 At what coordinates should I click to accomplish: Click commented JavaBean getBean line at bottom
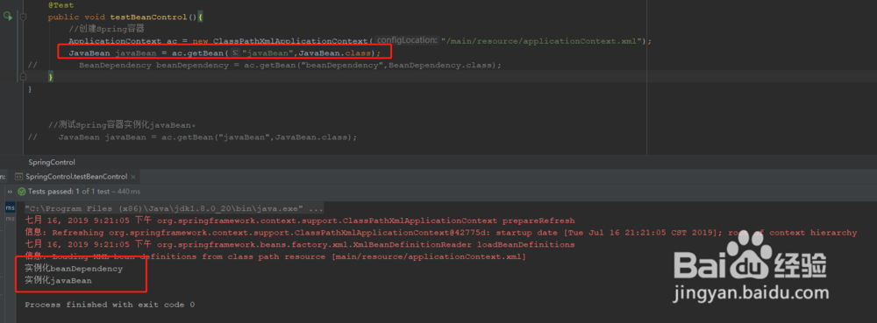(192, 137)
